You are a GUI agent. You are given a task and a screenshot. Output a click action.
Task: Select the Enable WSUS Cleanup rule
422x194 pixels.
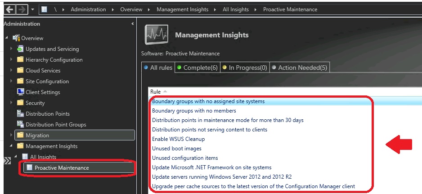[x=179, y=139]
